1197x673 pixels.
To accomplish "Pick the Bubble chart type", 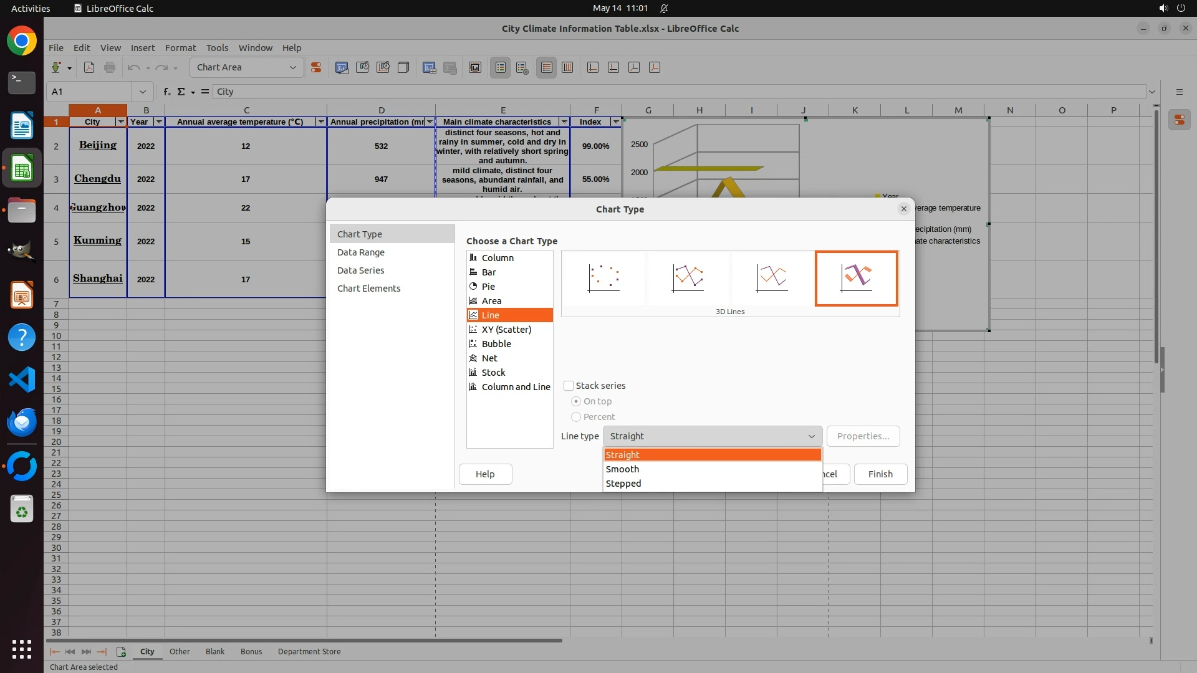I will pyautogui.click(x=496, y=344).
